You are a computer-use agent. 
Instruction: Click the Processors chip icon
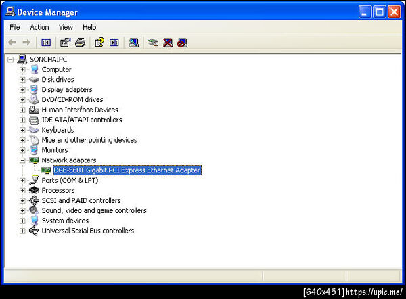pyautogui.click(x=35, y=190)
